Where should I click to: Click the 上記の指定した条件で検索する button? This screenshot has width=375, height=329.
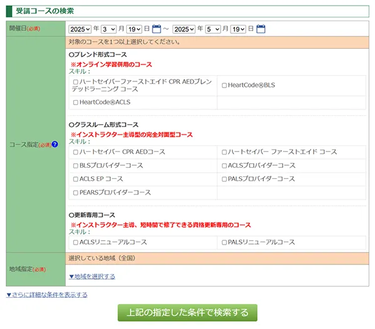pyautogui.click(x=187, y=313)
